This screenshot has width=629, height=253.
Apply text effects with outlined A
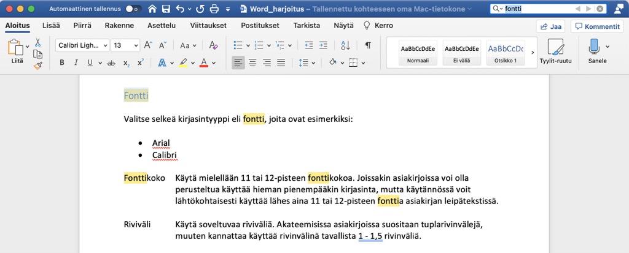pyautogui.click(x=162, y=63)
